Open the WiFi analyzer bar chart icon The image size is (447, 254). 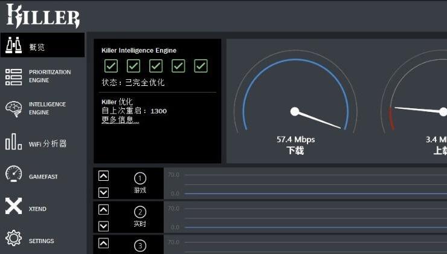pyautogui.click(x=14, y=143)
